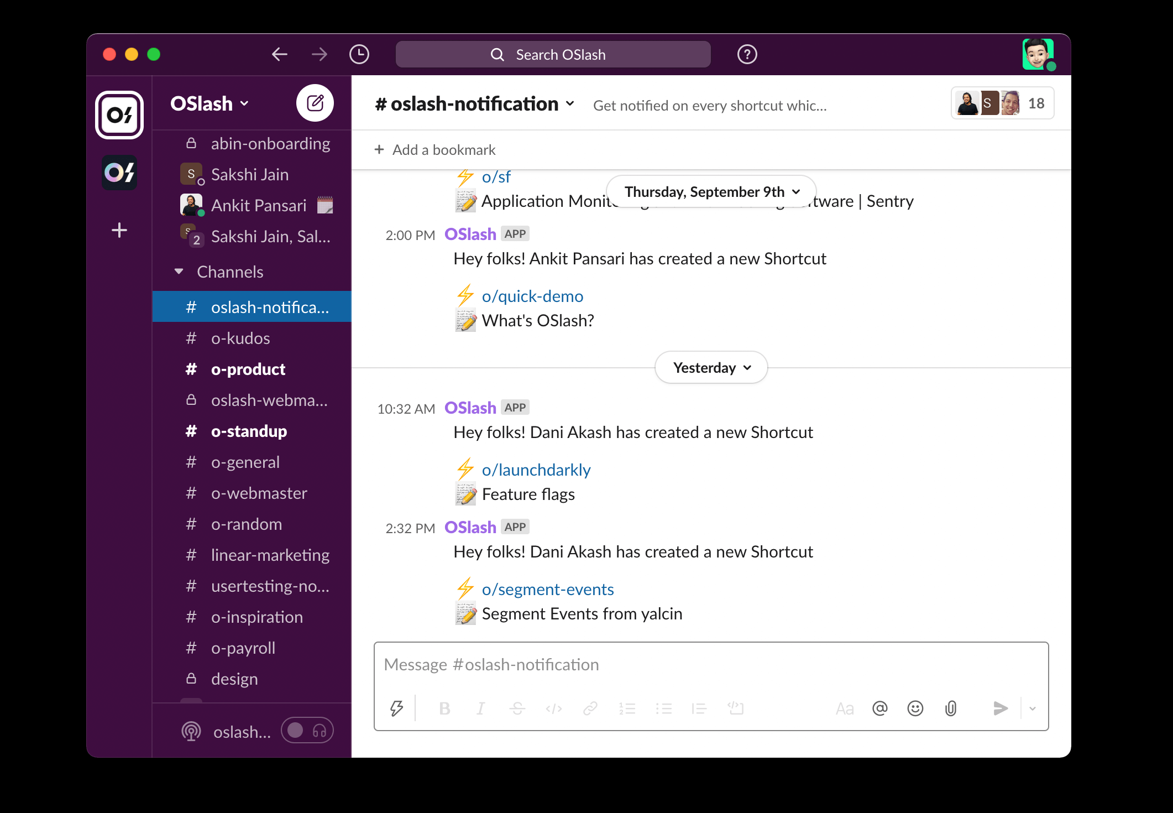The image size is (1173, 813).
Task: Open the shortcuts lightning icon in composer
Action: pyautogui.click(x=397, y=708)
